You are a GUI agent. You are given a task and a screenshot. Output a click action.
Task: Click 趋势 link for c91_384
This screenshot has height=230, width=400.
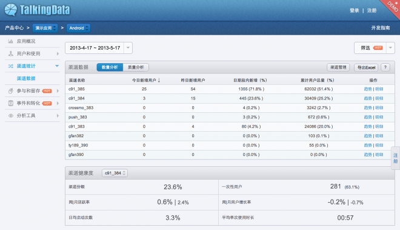[x=368, y=98]
